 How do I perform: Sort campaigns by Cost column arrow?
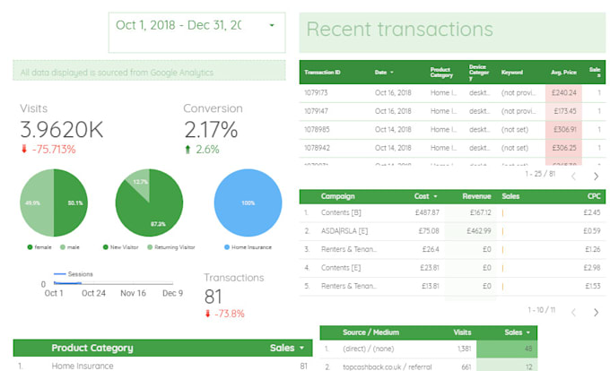435,196
